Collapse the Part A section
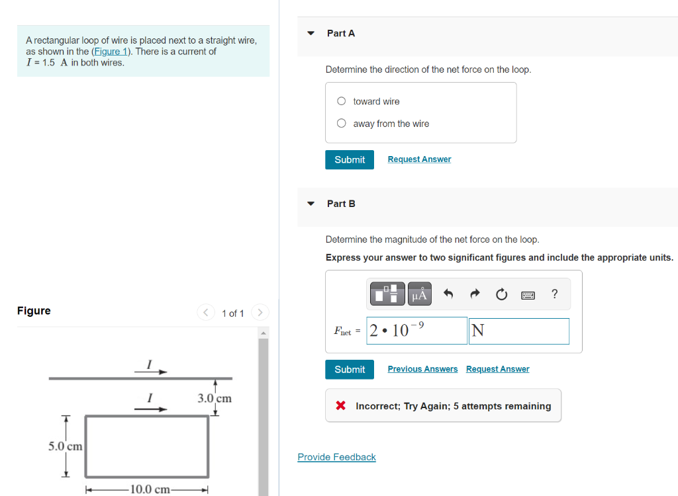The width and height of the screenshot is (678, 496). (311, 33)
